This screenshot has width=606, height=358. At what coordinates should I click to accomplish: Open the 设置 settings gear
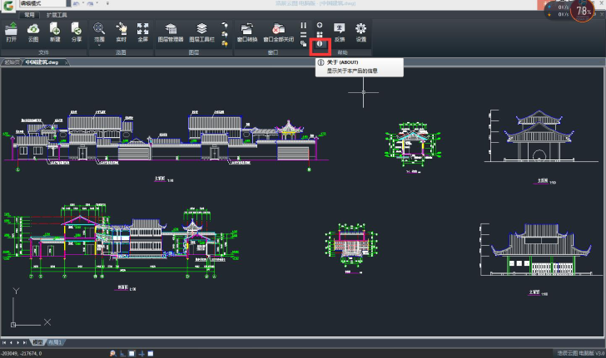tap(360, 32)
